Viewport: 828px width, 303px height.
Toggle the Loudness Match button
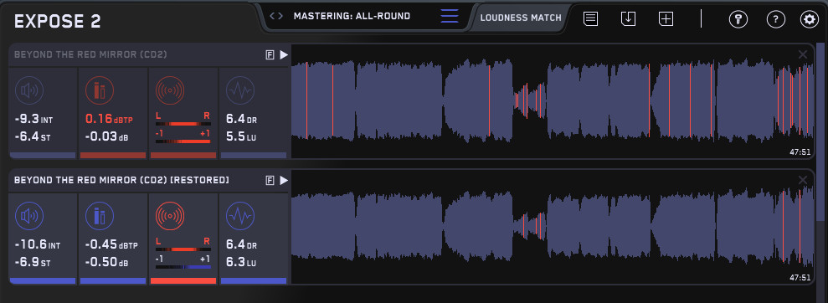click(x=521, y=18)
